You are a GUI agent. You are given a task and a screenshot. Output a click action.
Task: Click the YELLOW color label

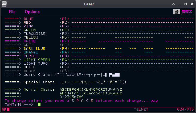click(x=31, y=37)
